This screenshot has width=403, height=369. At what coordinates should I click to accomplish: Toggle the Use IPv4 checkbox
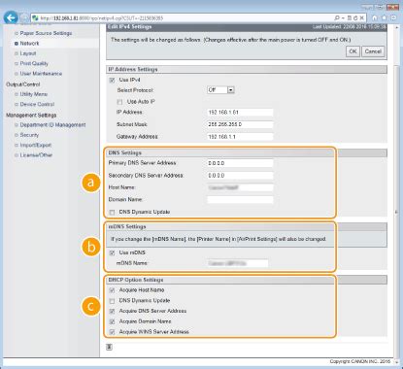112,80
